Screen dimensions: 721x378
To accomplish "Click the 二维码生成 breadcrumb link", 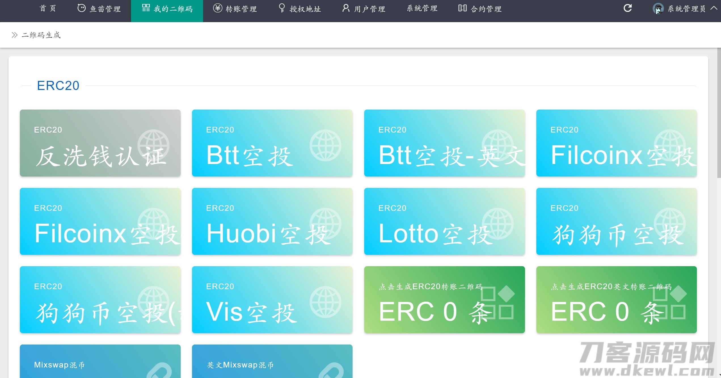I will pyautogui.click(x=41, y=35).
